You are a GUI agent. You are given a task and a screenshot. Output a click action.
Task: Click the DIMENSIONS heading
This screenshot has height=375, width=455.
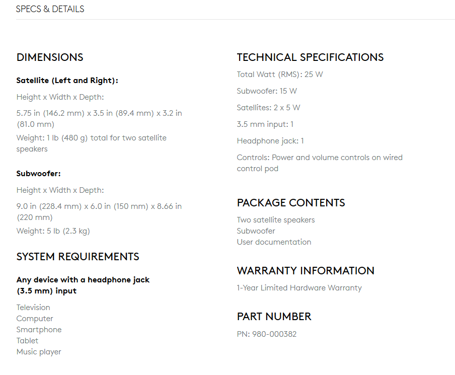pos(50,57)
